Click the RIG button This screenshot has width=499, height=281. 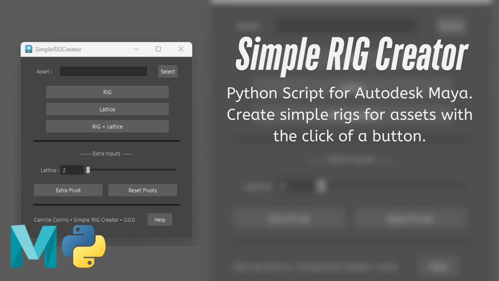pyautogui.click(x=107, y=92)
